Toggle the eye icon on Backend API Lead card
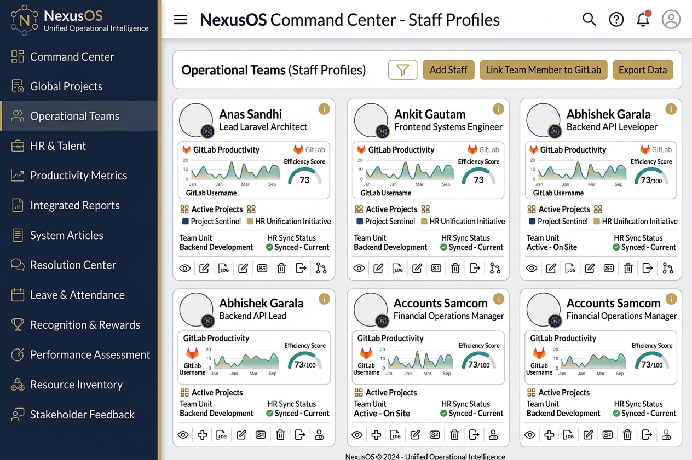Image resolution: width=692 pixels, height=460 pixels. point(183,435)
